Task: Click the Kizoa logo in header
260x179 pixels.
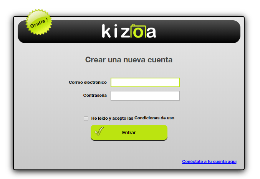Action: (129, 31)
